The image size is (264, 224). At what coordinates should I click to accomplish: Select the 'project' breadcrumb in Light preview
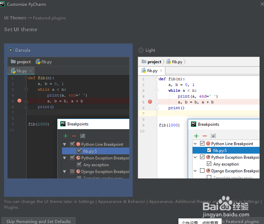(154, 62)
